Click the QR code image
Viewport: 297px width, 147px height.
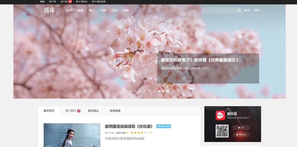[x=222, y=131]
